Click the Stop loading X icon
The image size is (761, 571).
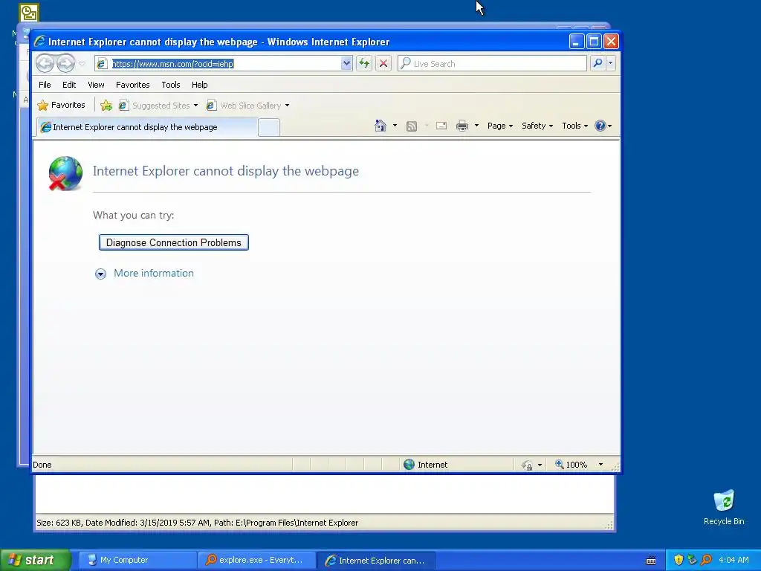pyautogui.click(x=383, y=63)
